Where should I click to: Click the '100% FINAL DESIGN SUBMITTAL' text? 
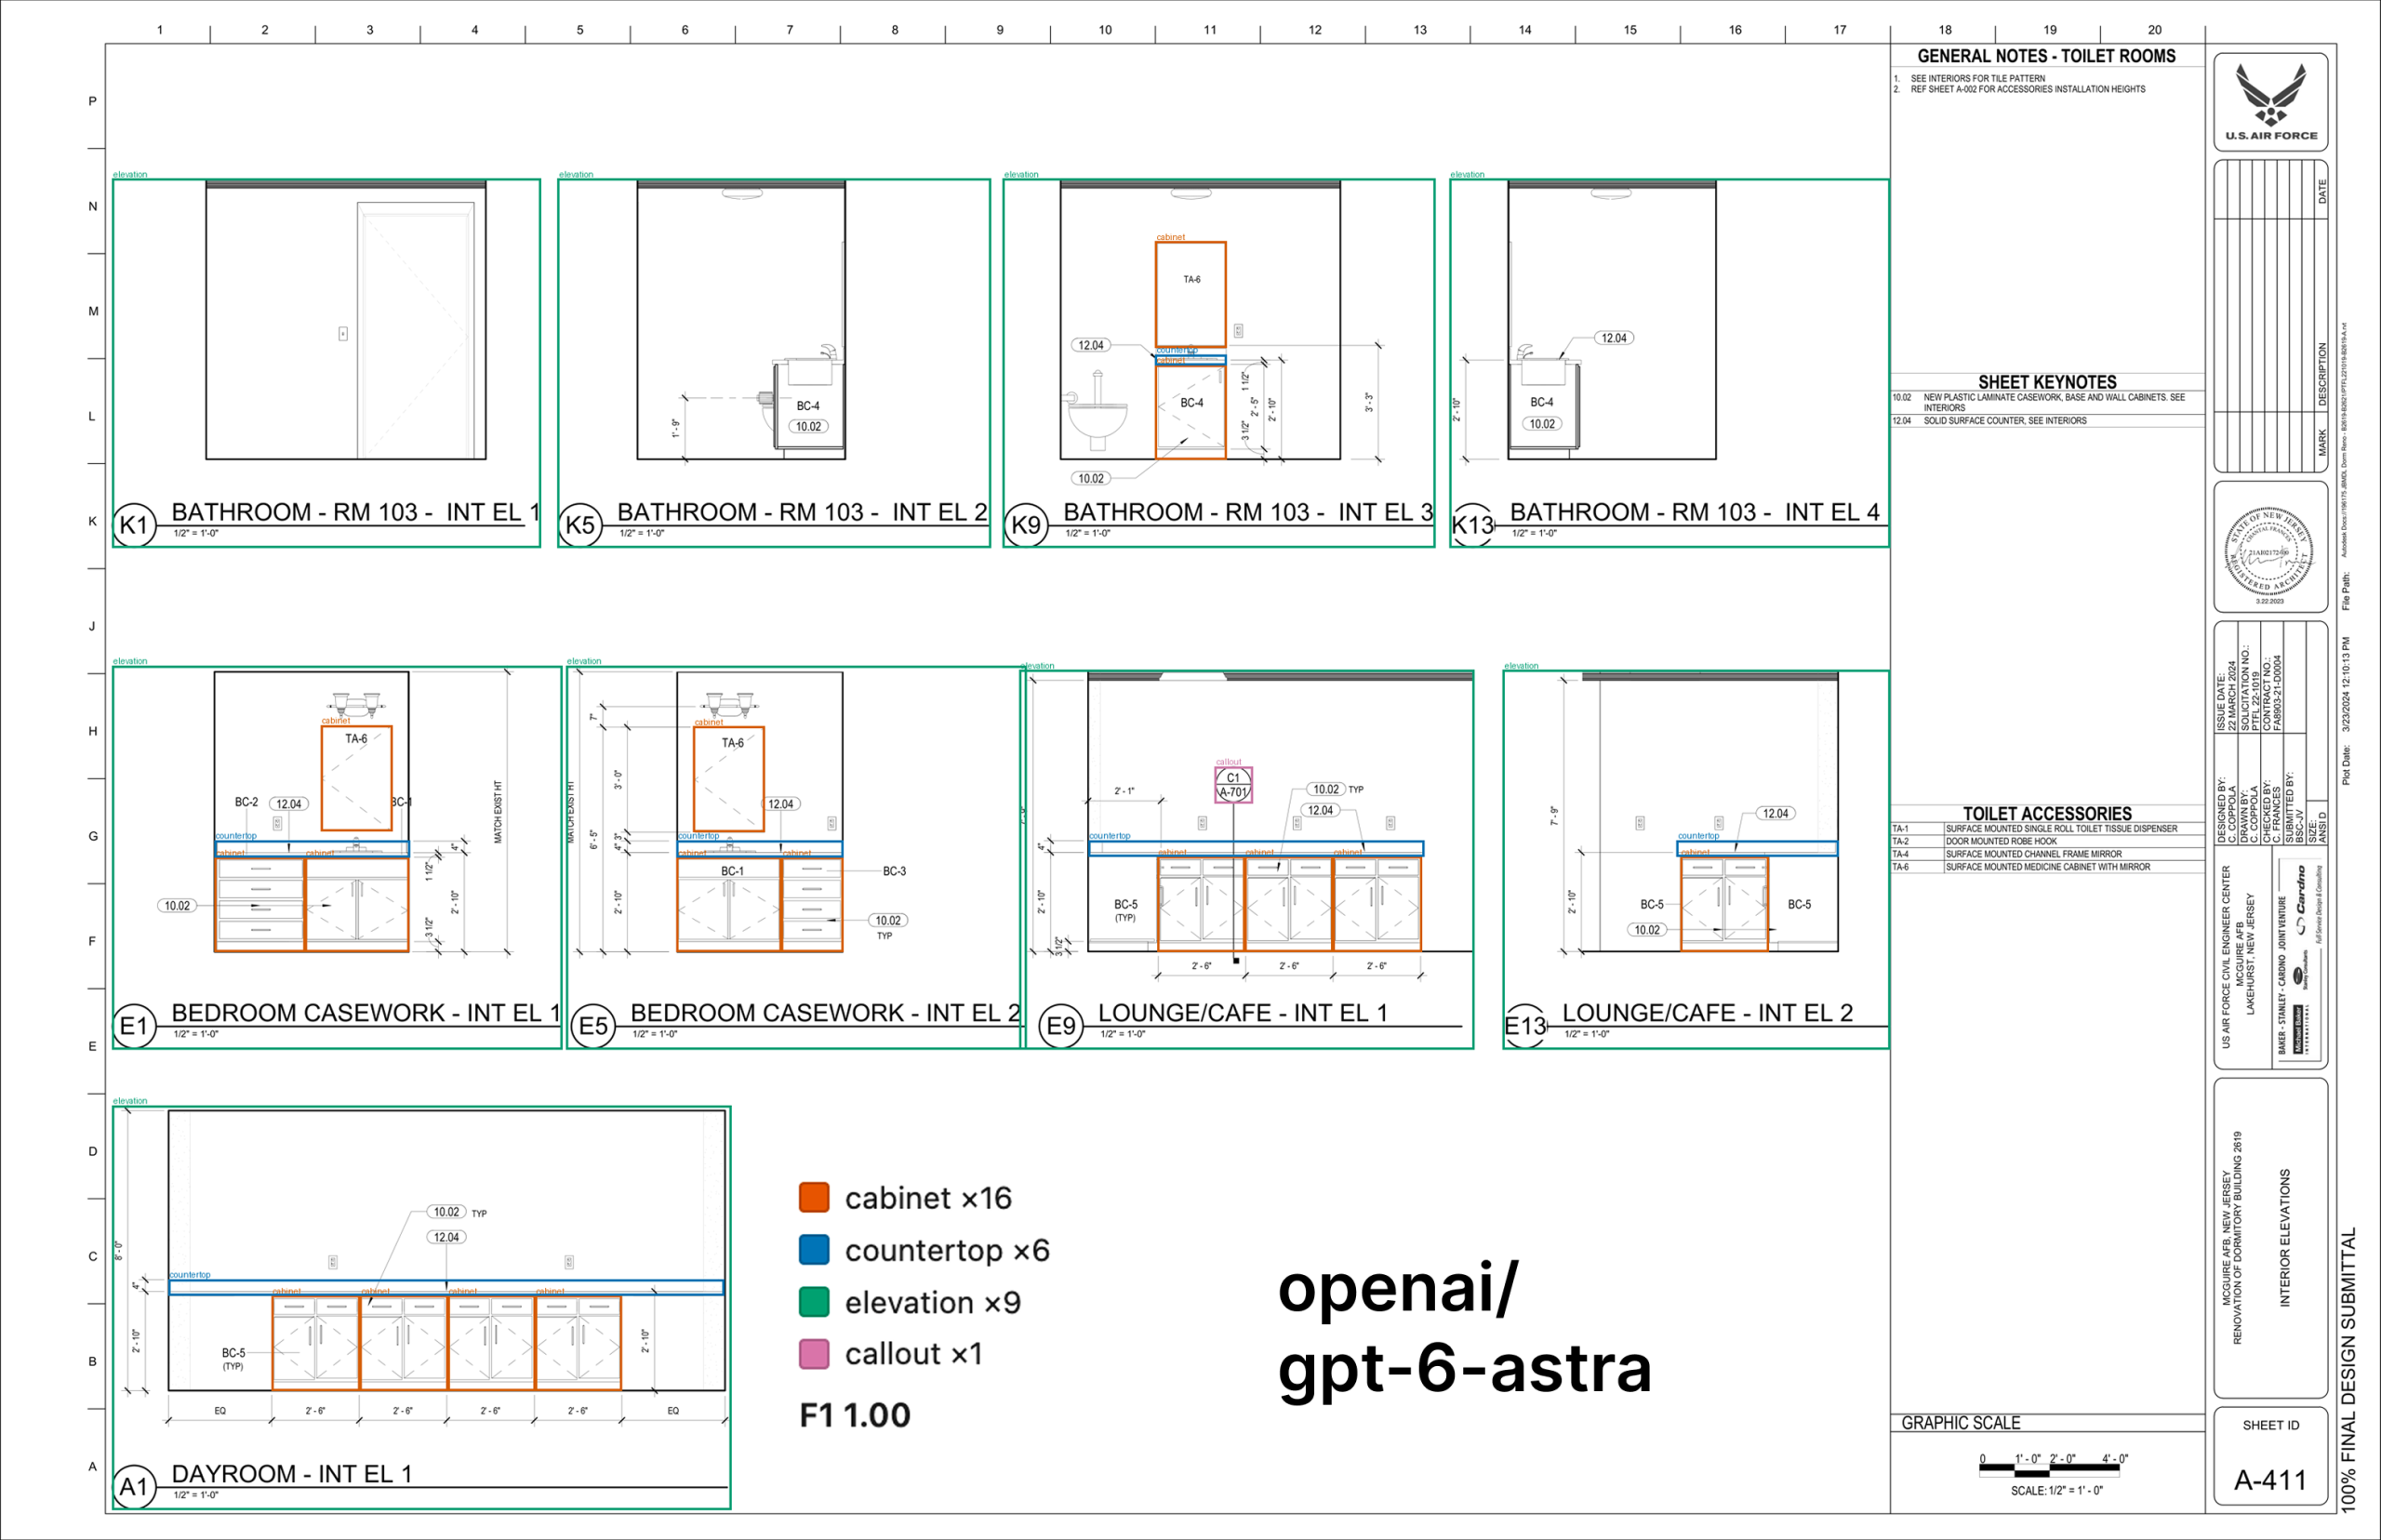coord(2349,1369)
